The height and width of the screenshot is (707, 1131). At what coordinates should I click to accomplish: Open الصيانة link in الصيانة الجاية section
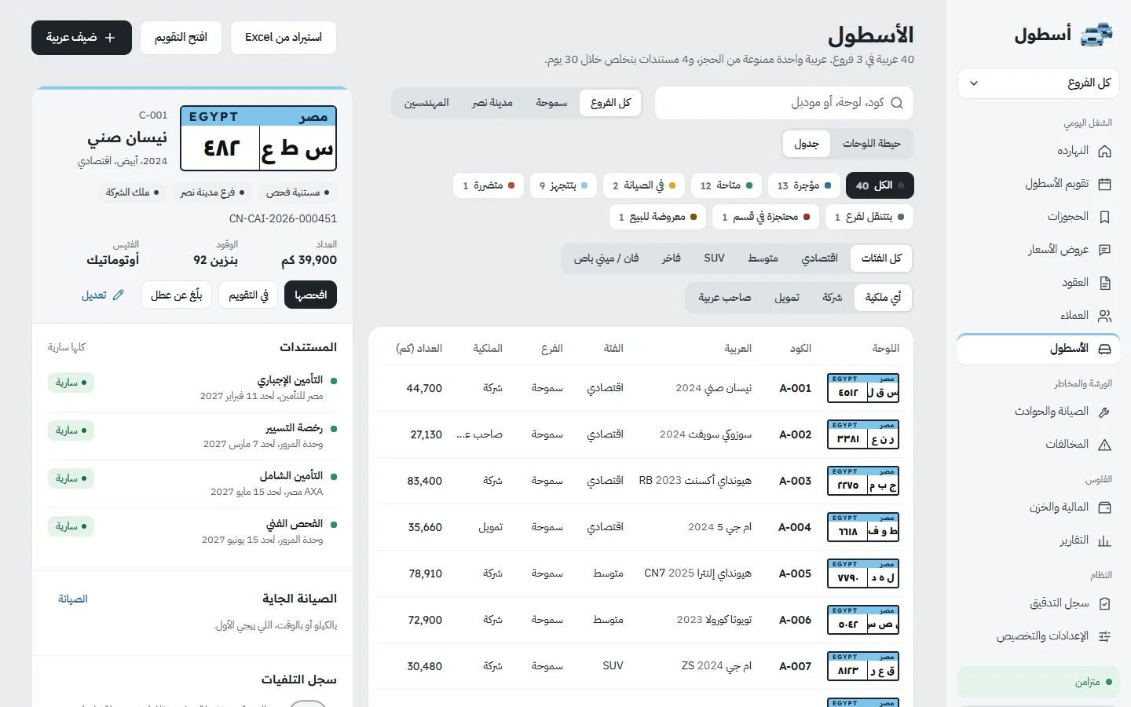(x=73, y=599)
